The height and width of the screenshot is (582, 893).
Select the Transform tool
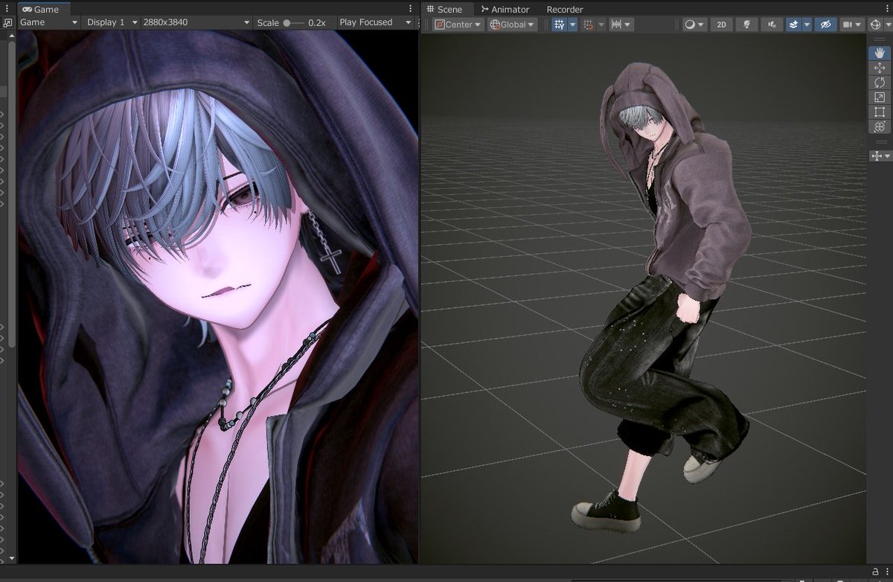tap(880, 127)
